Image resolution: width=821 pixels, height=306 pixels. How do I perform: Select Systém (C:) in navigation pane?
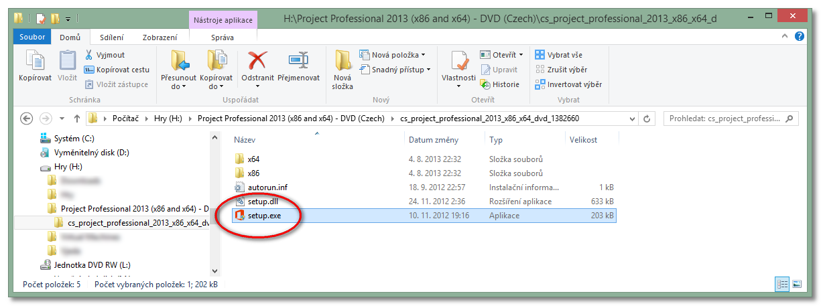(68, 139)
